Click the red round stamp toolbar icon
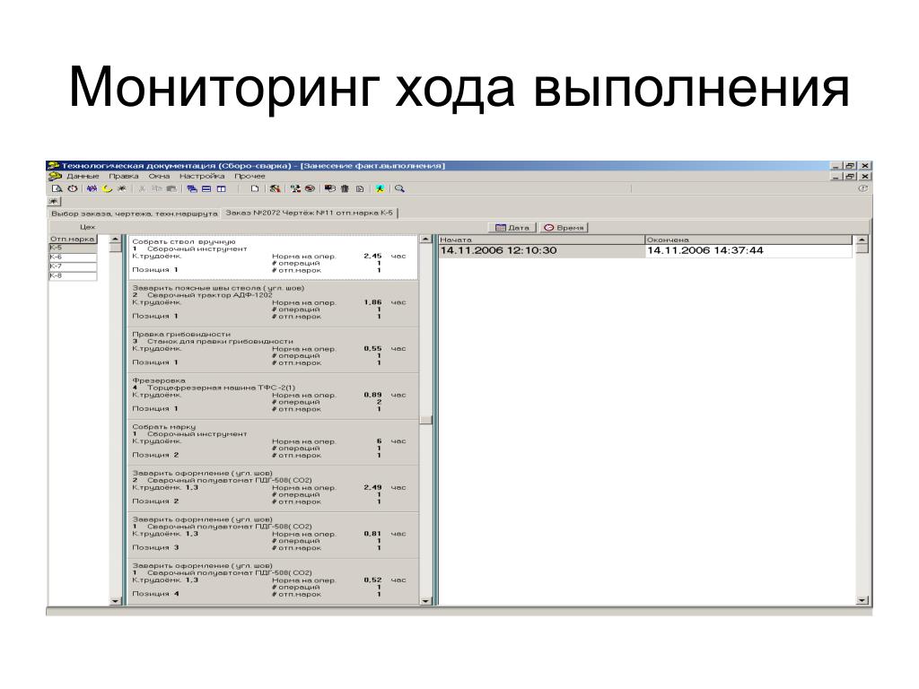Screen dimensions: 919x689 click(310, 188)
